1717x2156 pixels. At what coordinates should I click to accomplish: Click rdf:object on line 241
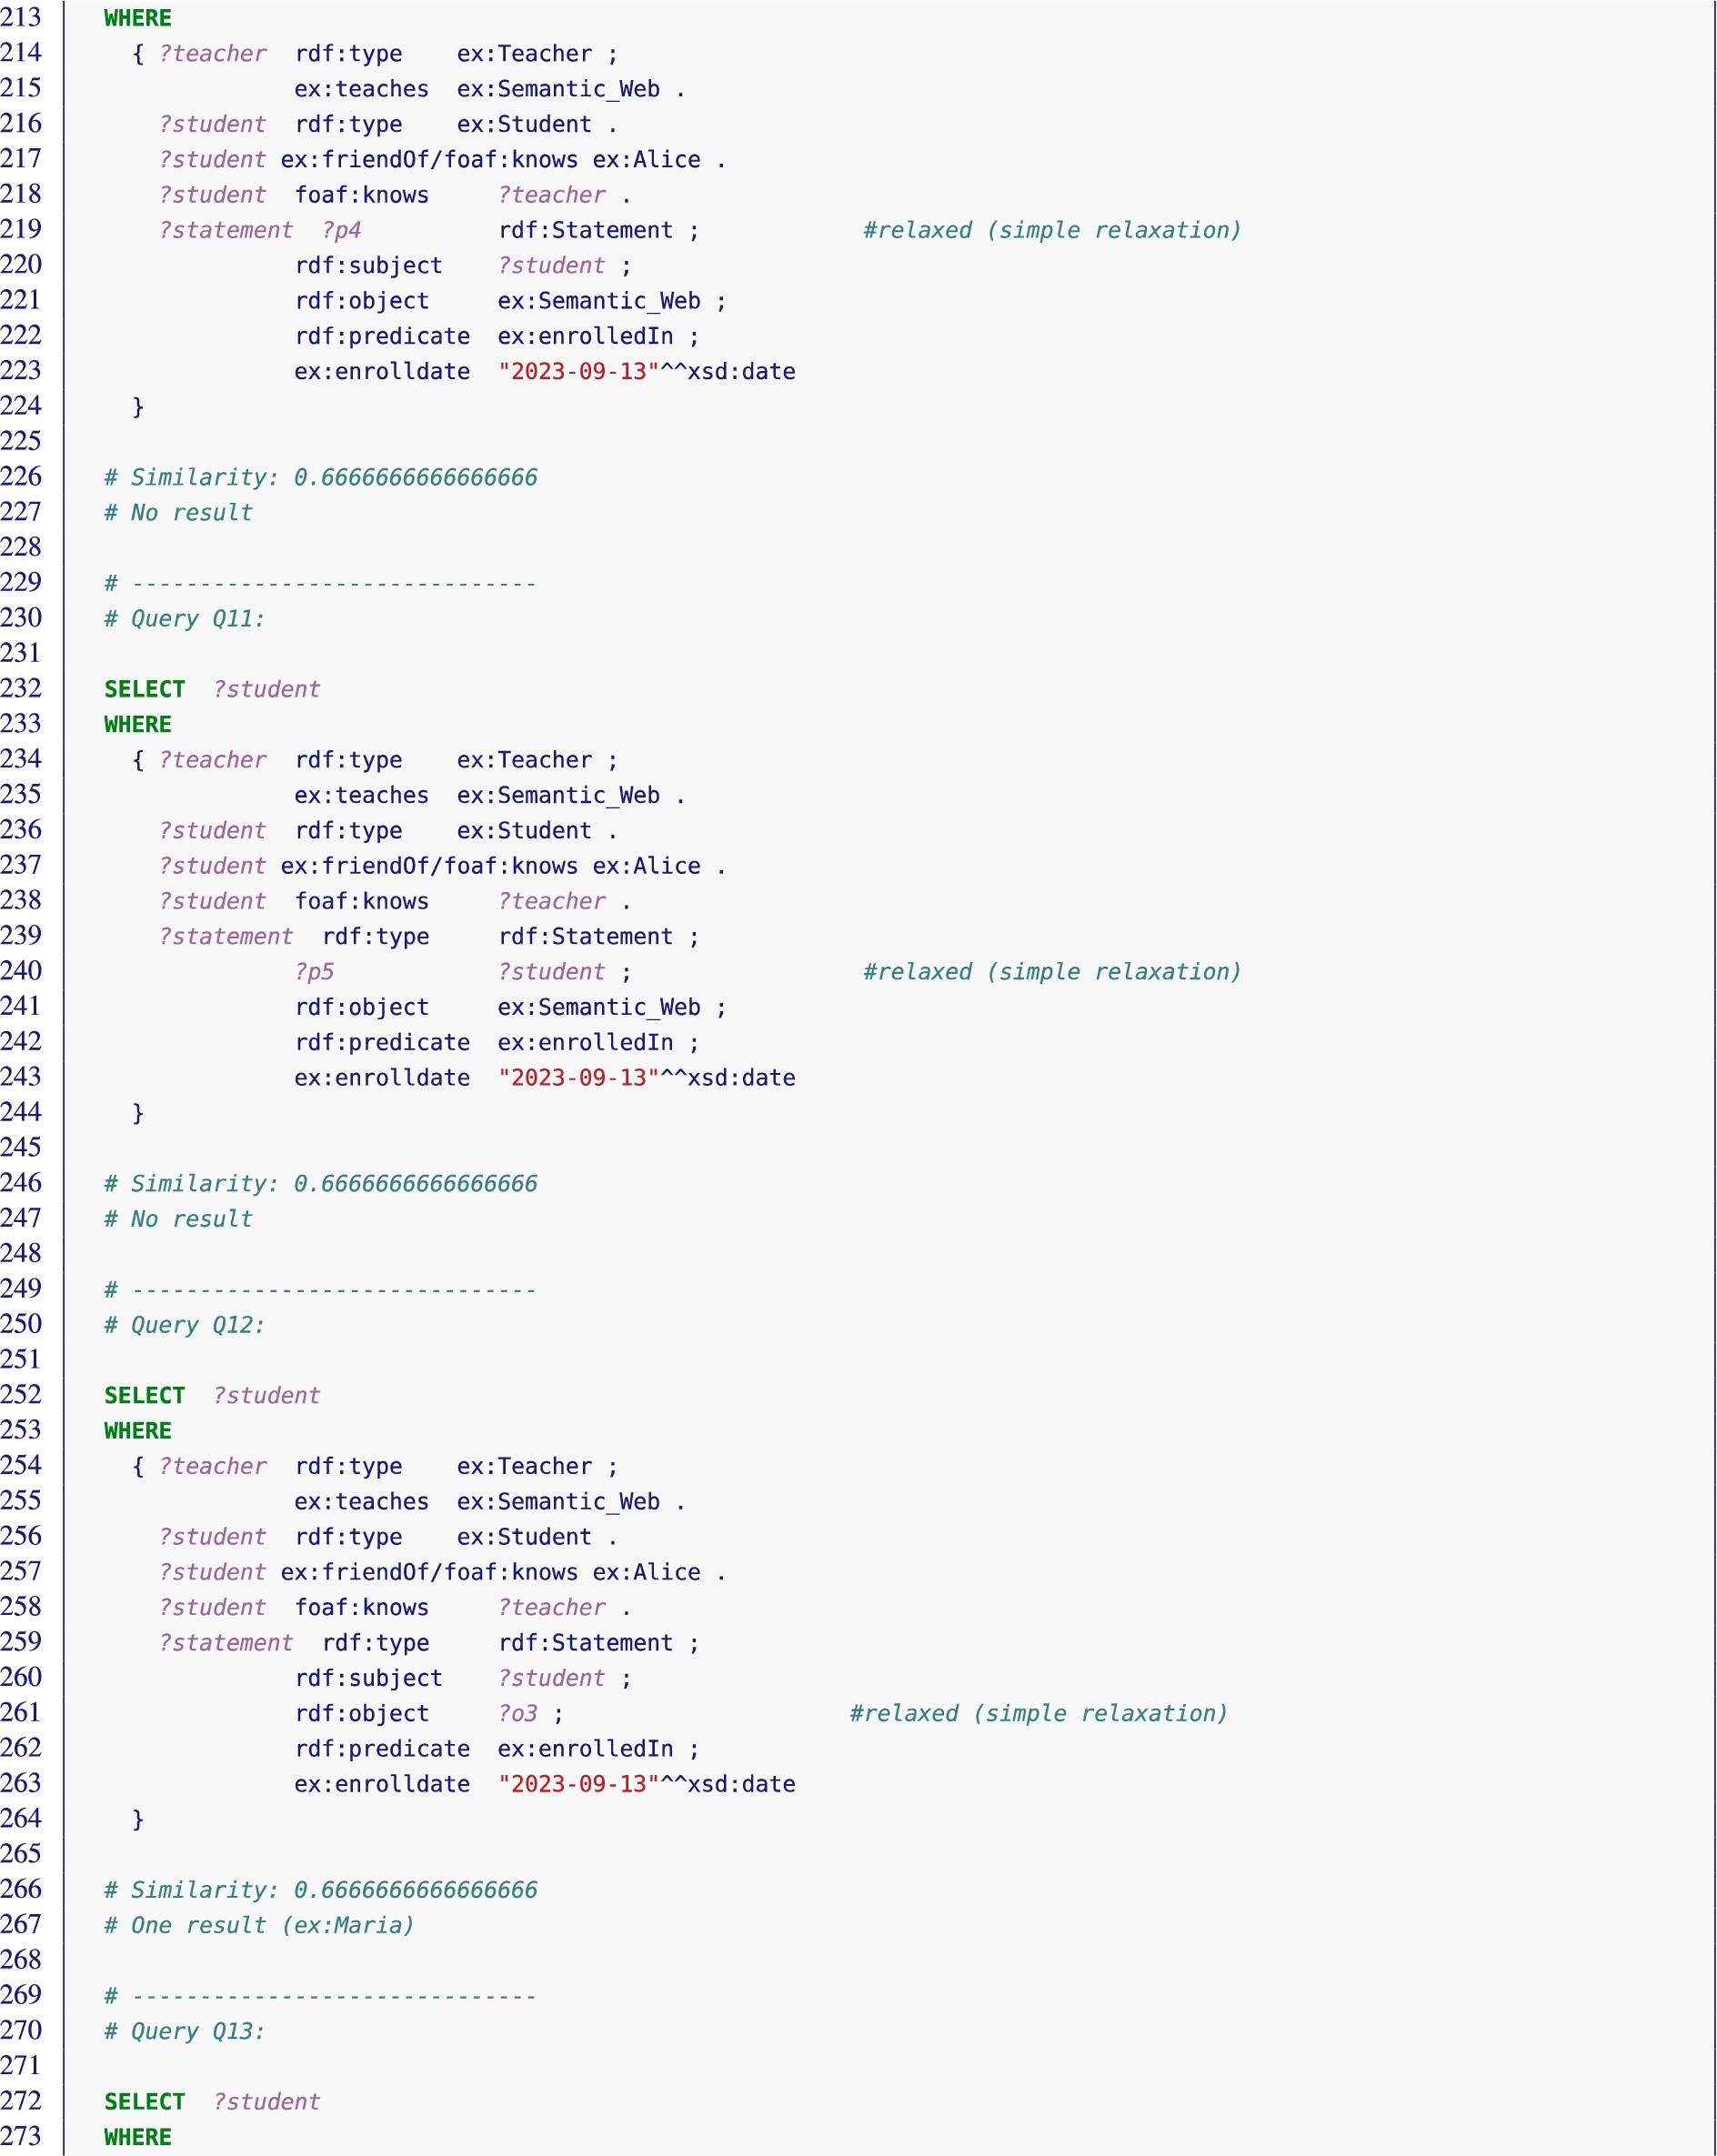(x=362, y=1007)
